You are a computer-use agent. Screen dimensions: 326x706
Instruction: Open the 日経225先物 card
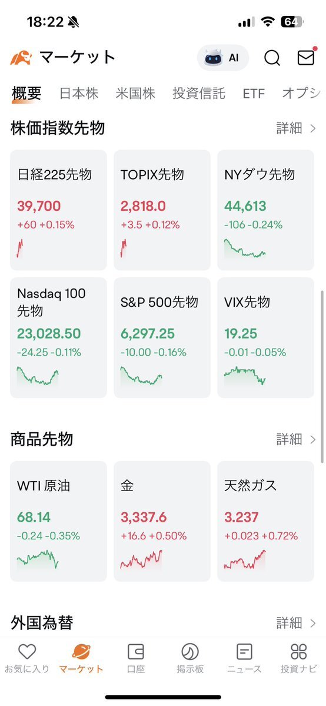click(x=58, y=210)
